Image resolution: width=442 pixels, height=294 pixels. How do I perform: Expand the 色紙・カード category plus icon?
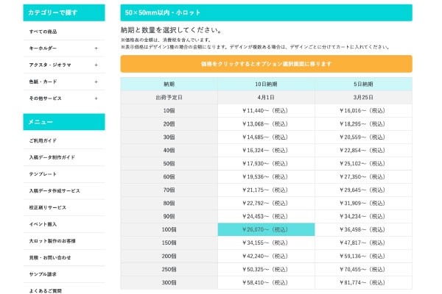96,82
